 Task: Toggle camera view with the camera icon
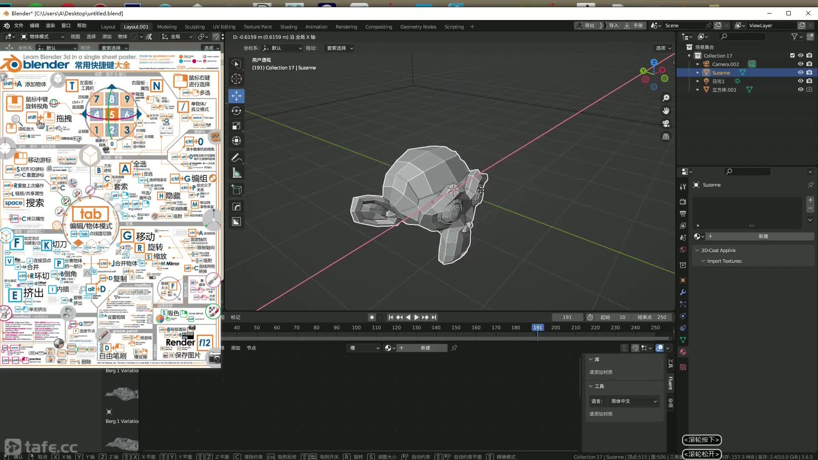[666, 124]
